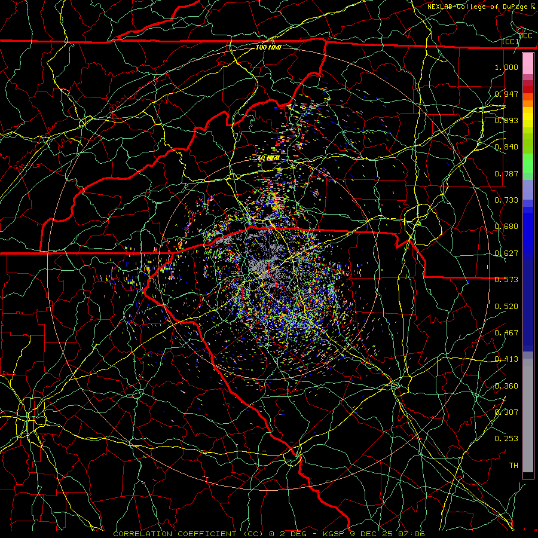This screenshot has height=538, width=538.
Task: Select the 0.947 scale value
Action: pos(506,94)
